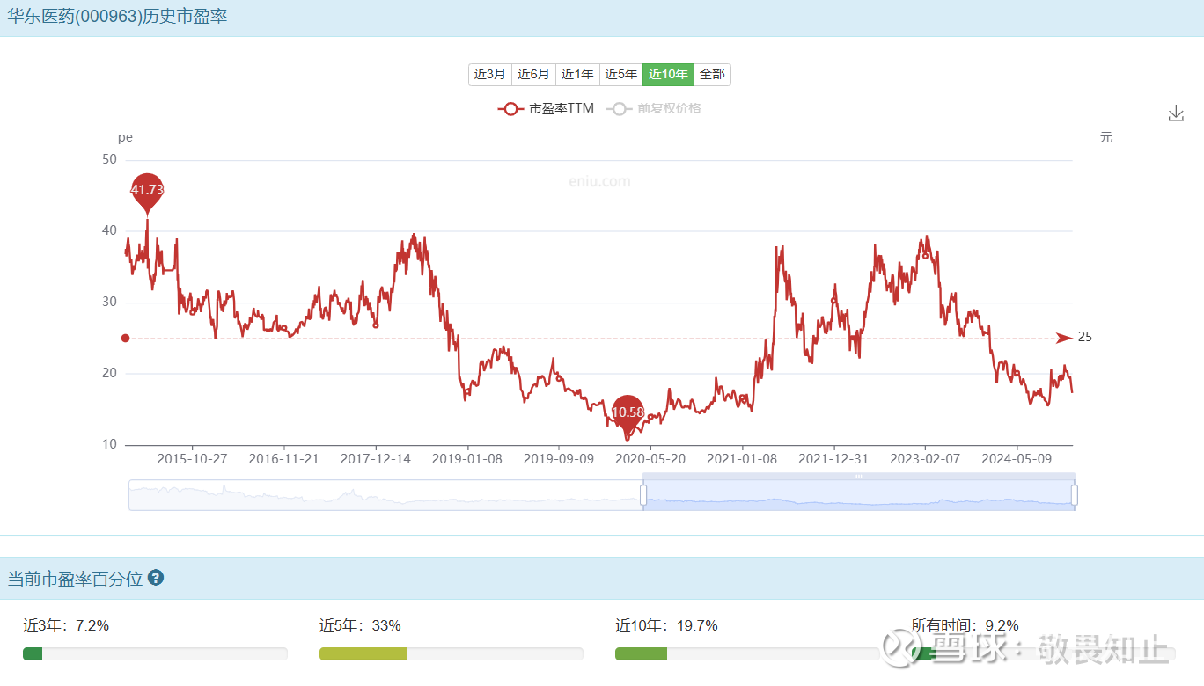Viewport: 1204px width, 686px height.
Task: Click the 近10年: 19.7% label
Action: (x=666, y=625)
